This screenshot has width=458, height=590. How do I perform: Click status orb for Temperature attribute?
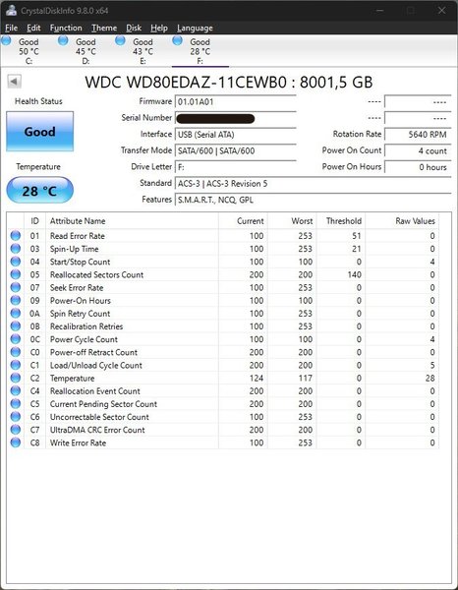pos(16,378)
